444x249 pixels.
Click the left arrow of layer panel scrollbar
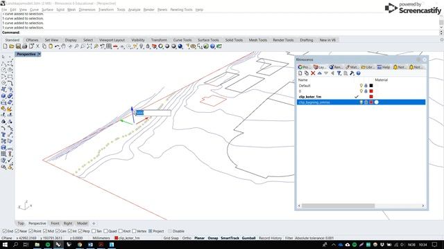[x=299, y=206]
